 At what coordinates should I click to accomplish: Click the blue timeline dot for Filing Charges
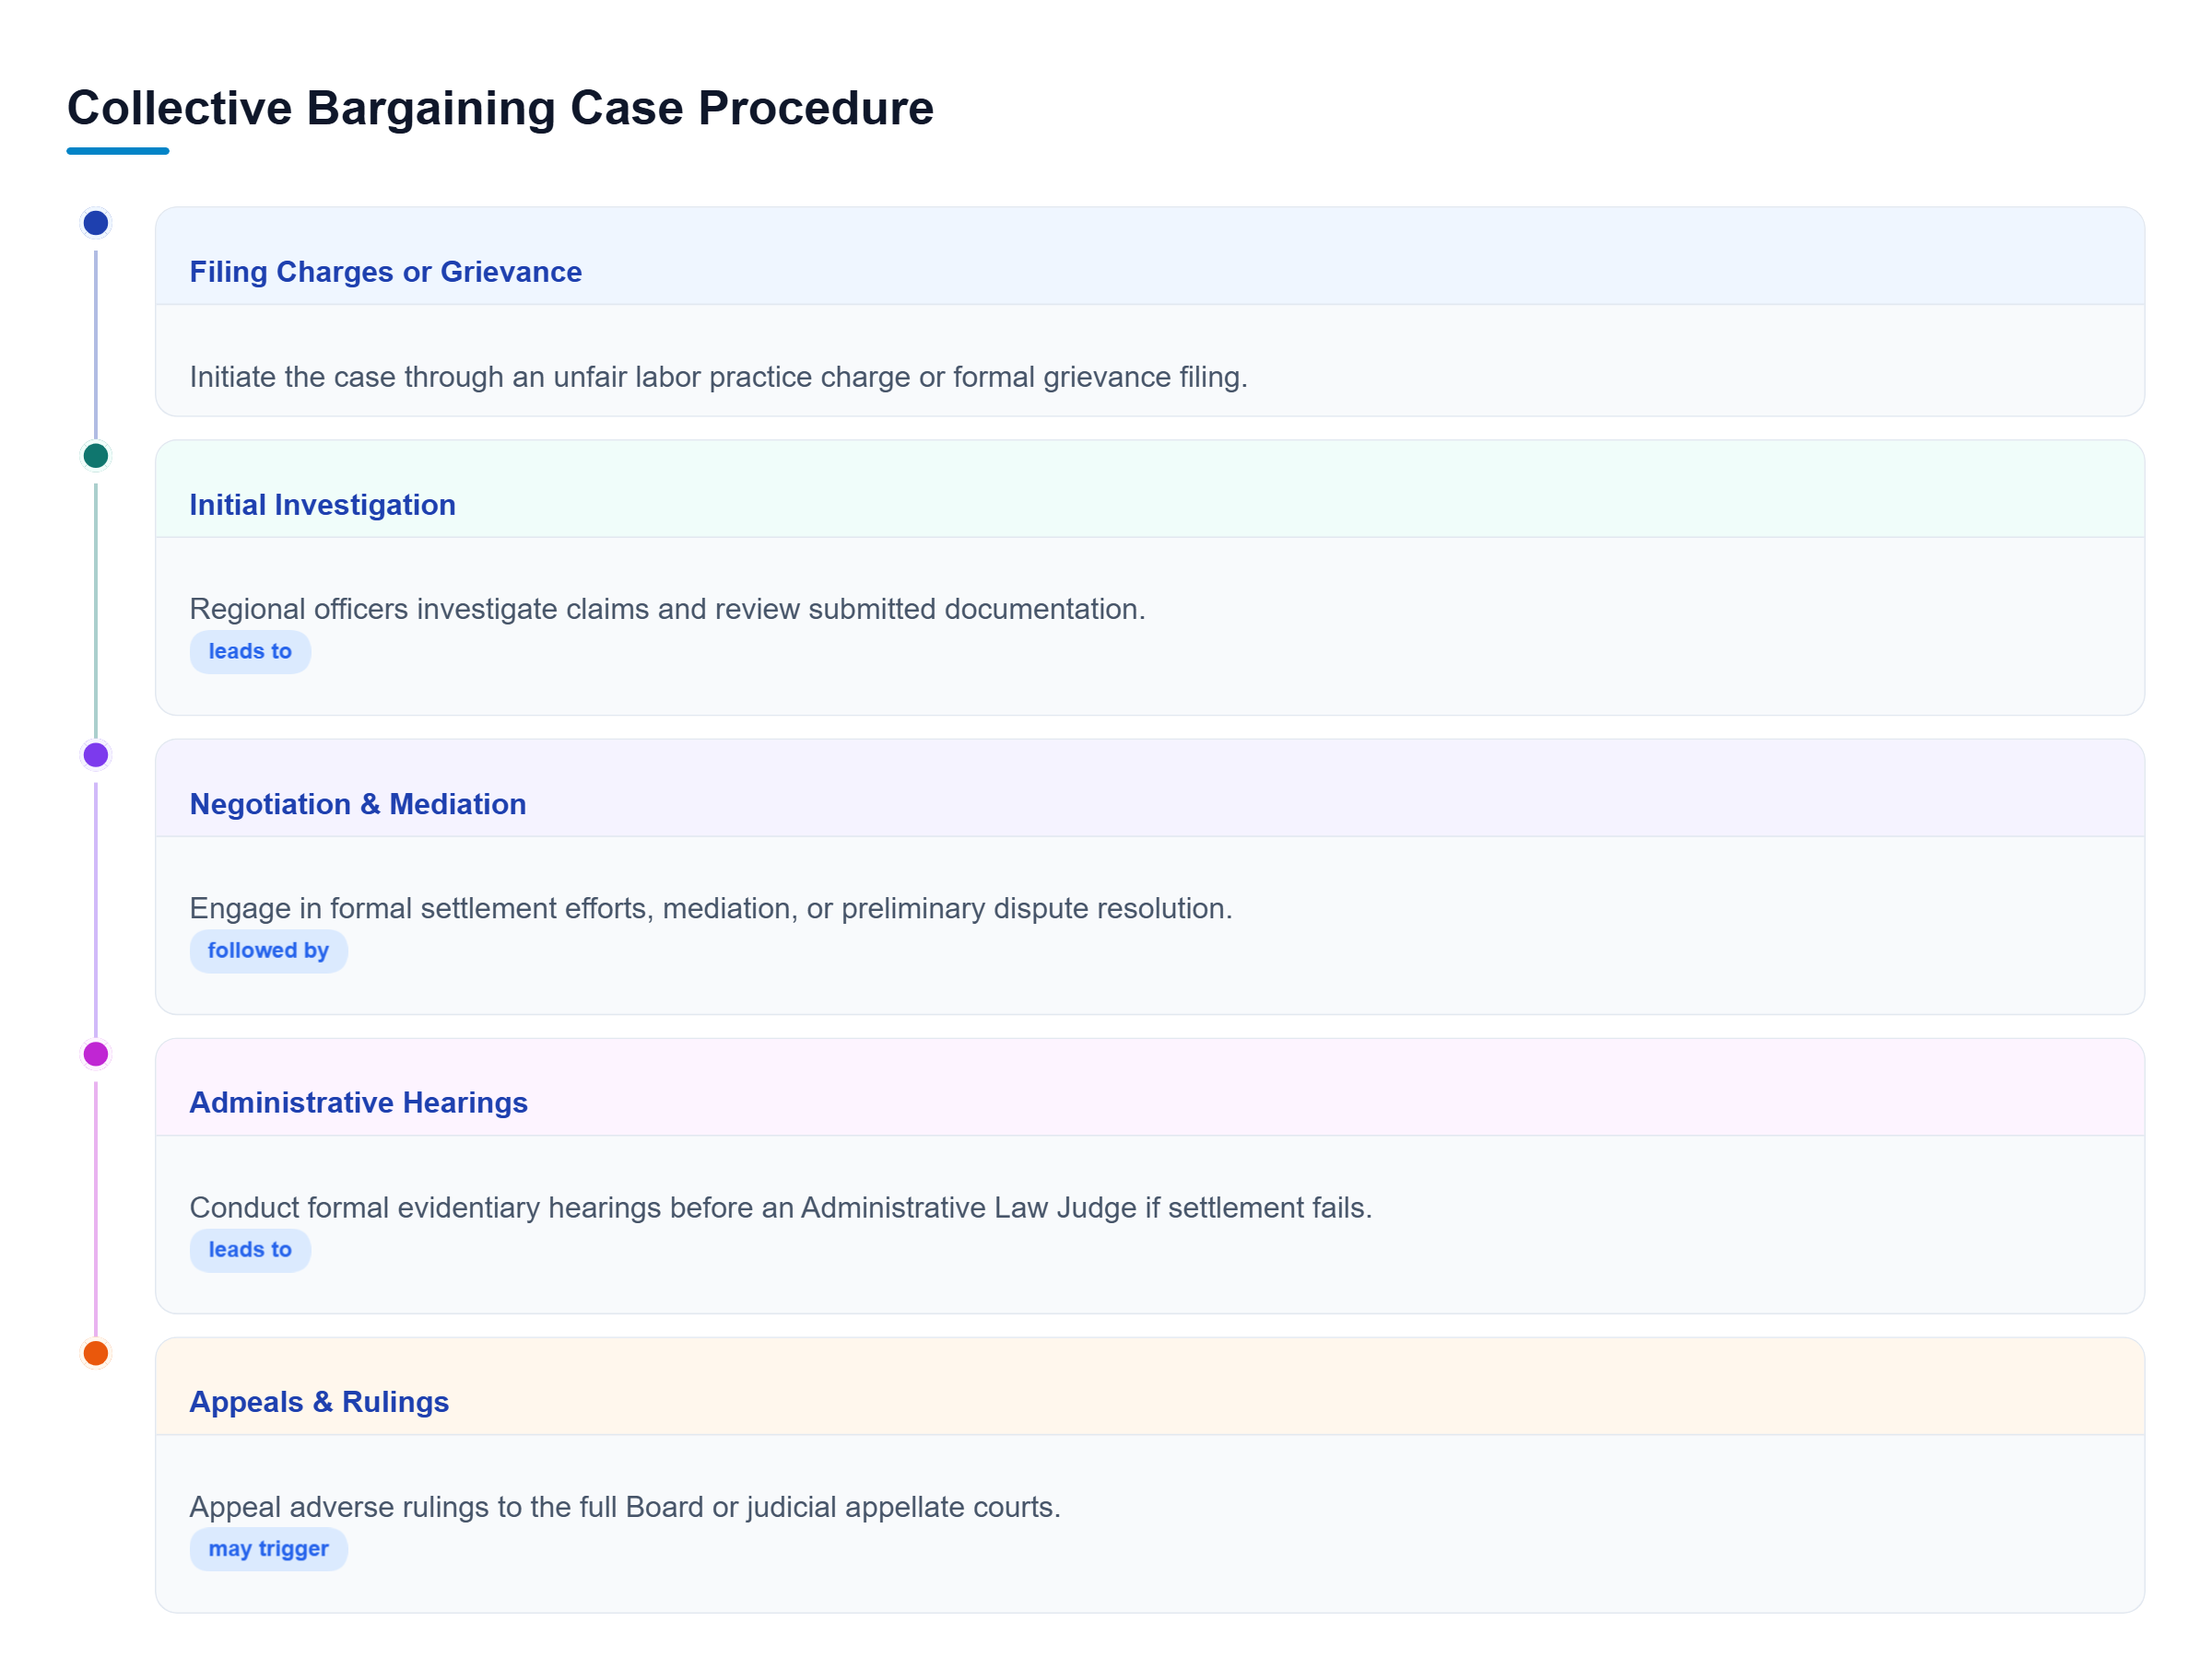tap(96, 223)
